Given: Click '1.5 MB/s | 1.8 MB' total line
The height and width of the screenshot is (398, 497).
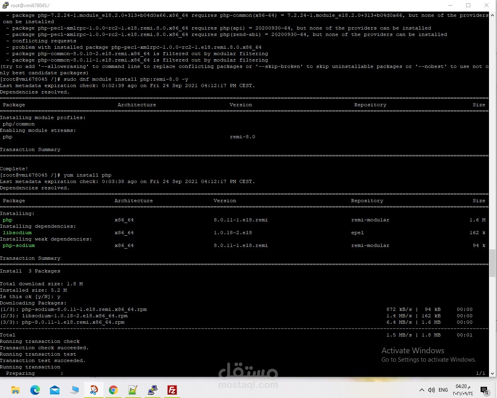Looking at the screenshot, I should pyautogui.click(x=414, y=335).
